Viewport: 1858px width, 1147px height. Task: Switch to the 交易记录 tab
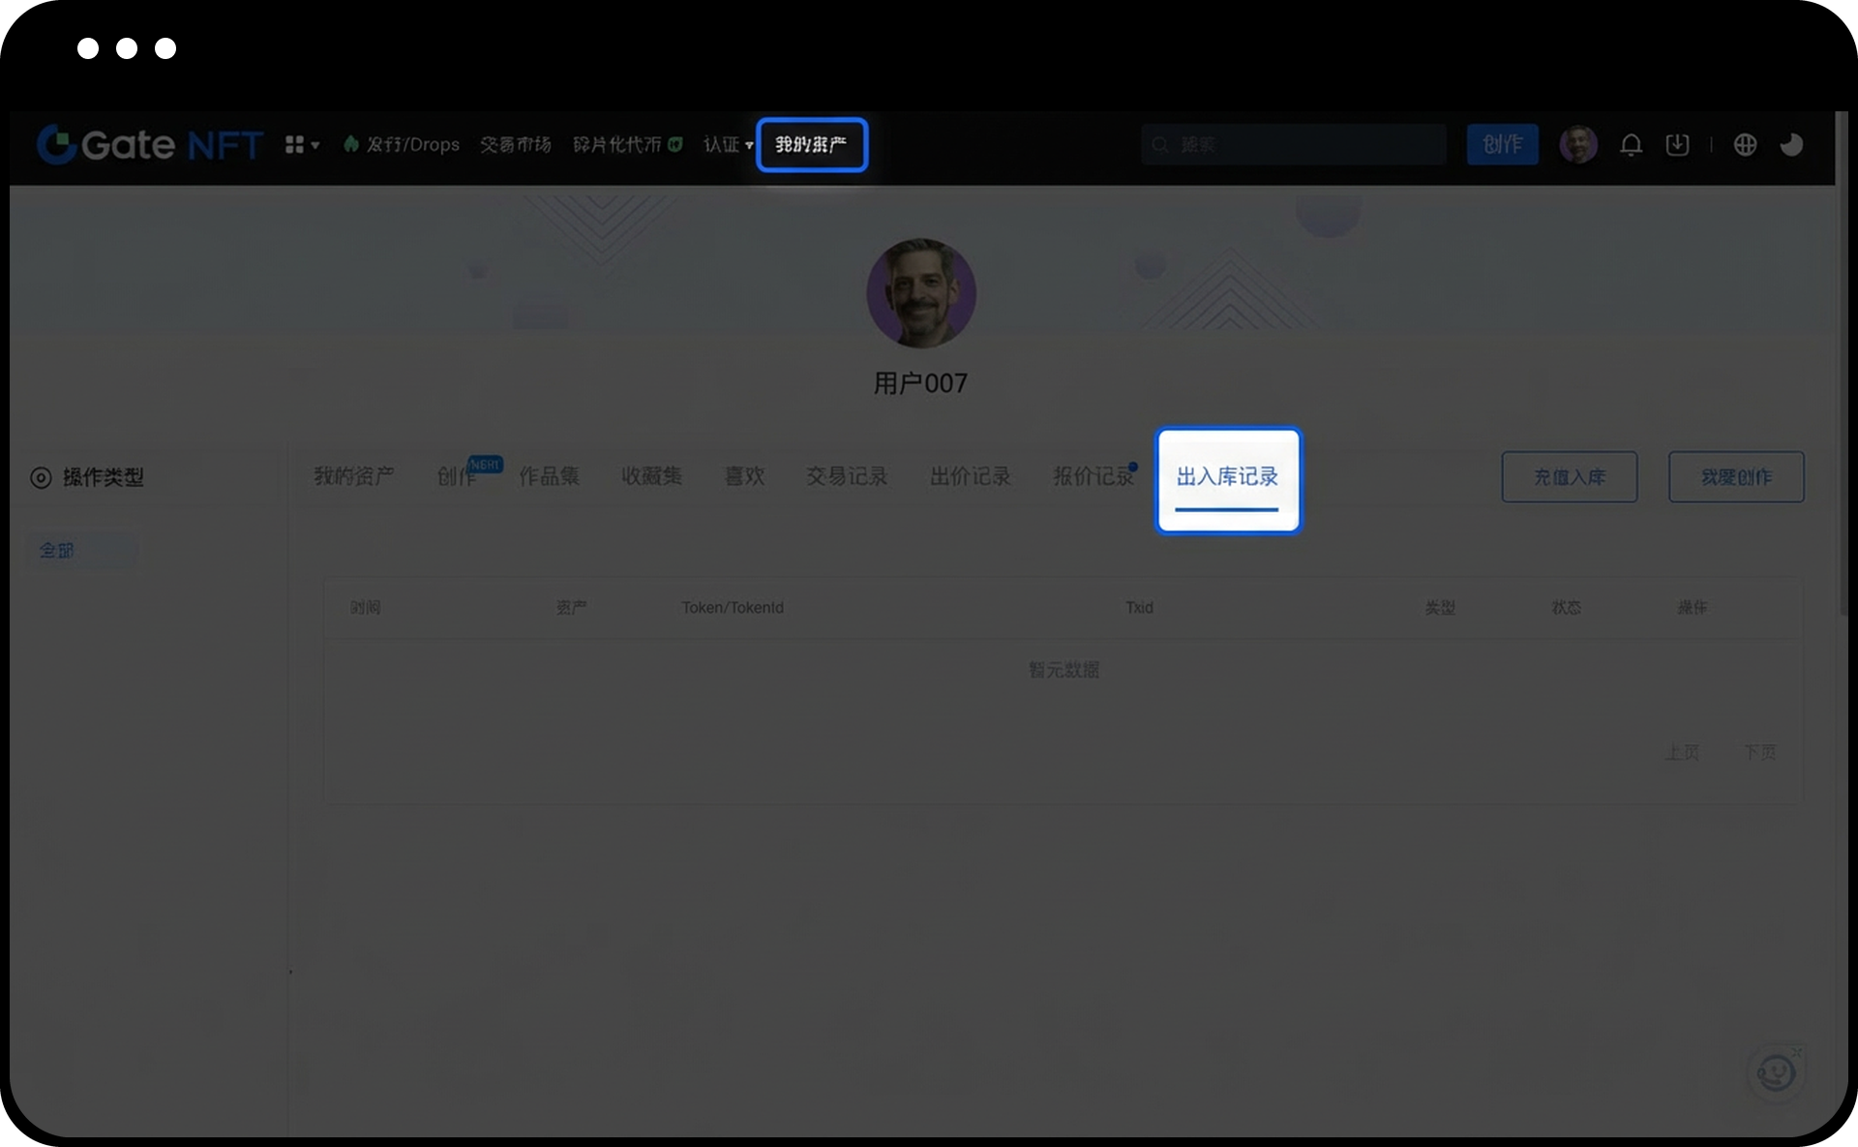(847, 476)
